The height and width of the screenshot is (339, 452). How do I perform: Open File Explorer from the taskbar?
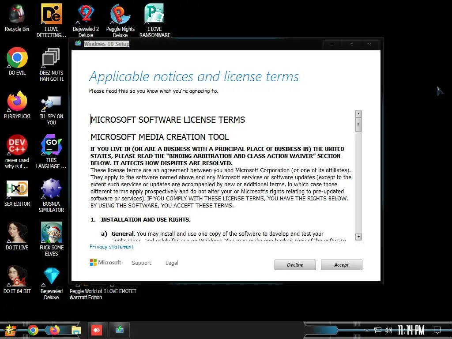[x=76, y=330]
